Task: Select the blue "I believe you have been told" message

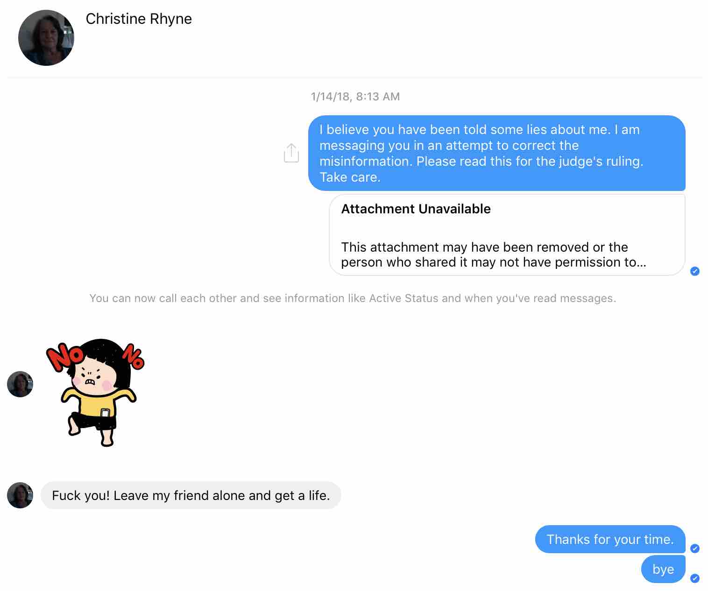Action: tap(497, 153)
